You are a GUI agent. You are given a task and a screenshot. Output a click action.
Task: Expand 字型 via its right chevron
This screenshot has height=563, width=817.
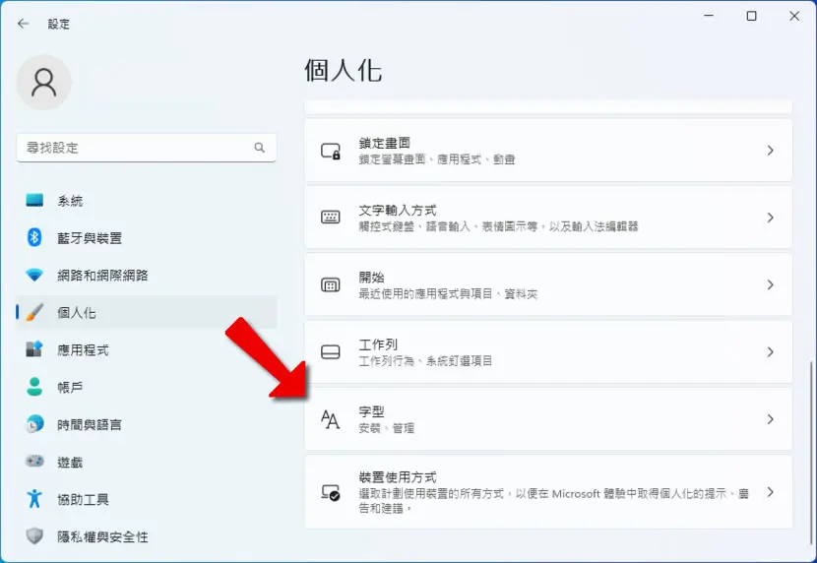click(x=770, y=419)
